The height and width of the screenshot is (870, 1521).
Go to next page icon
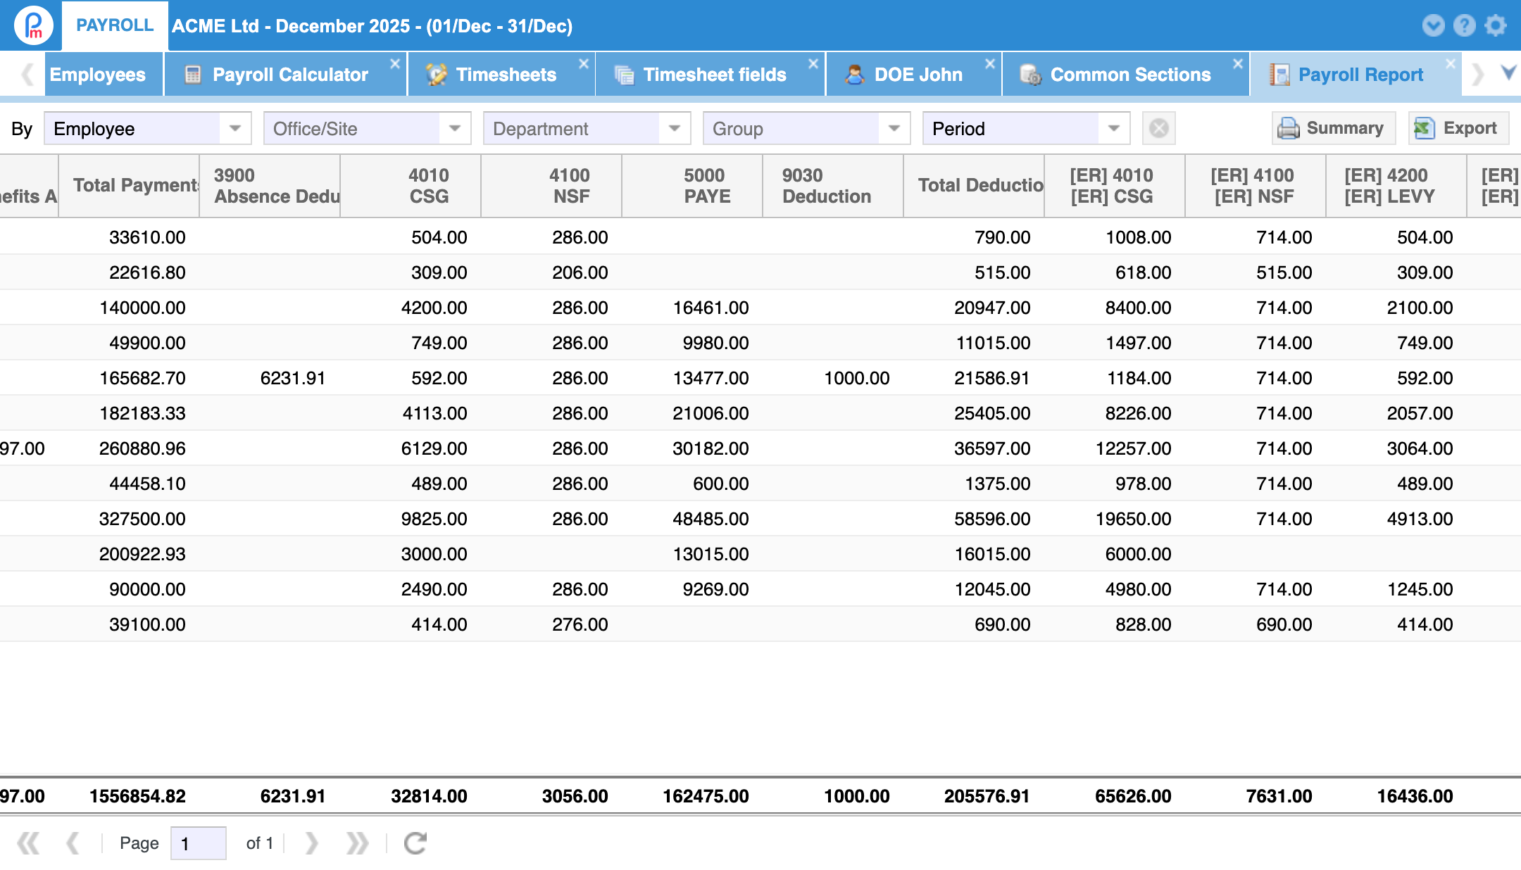tap(312, 843)
